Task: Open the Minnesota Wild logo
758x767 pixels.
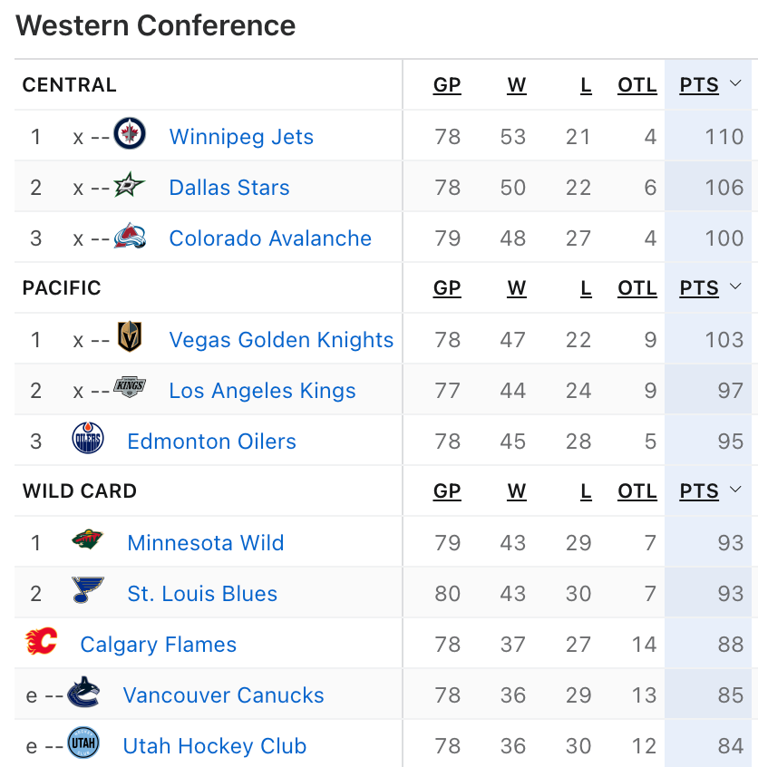Action: point(88,539)
